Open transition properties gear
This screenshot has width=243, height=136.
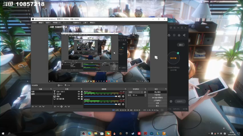145,92
